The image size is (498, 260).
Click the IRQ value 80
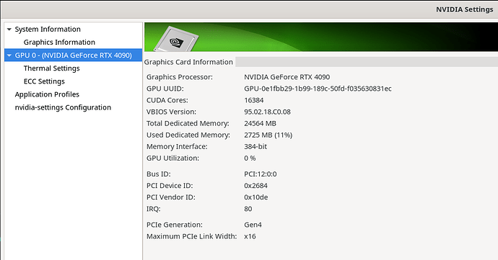coord(248,209)
